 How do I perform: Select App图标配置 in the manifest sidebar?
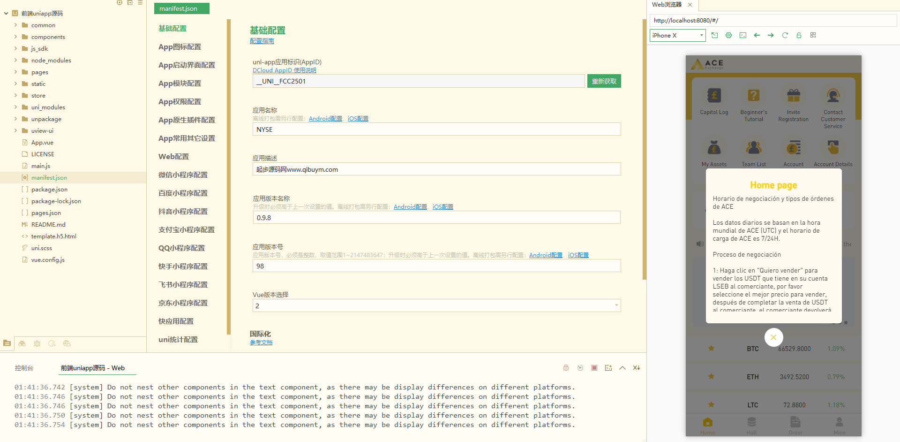tap(180, 47)
